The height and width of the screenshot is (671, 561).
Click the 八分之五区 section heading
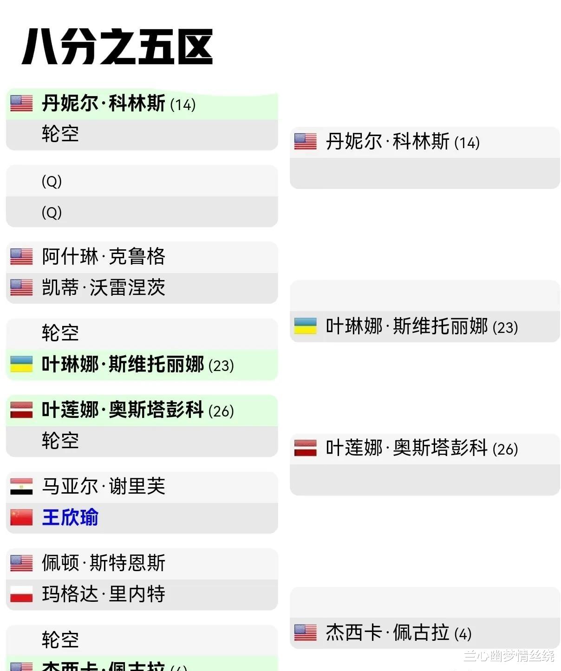point(117,47)
